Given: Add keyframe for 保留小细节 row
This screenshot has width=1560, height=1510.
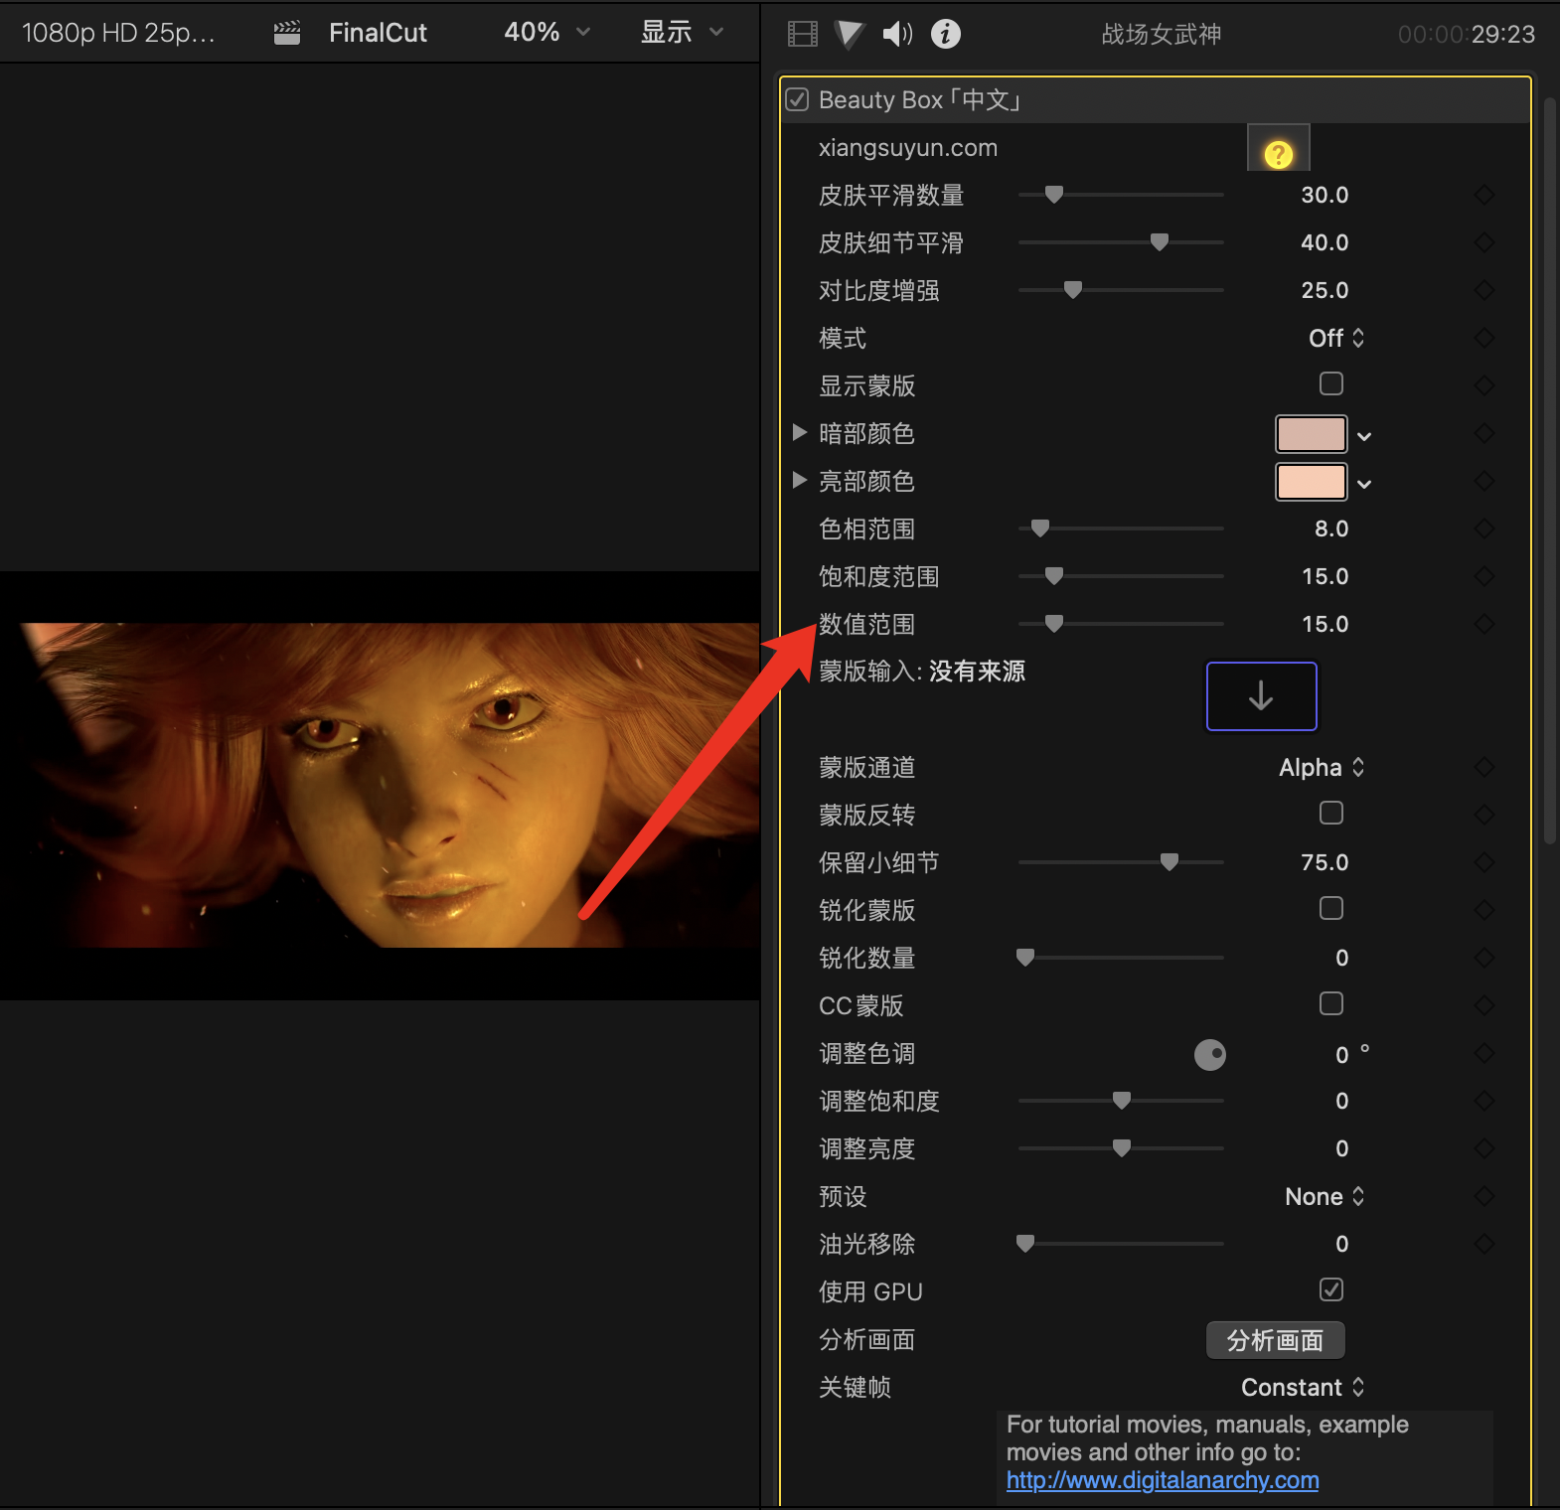Looking at the screenshot, I should pos(1484,862).
